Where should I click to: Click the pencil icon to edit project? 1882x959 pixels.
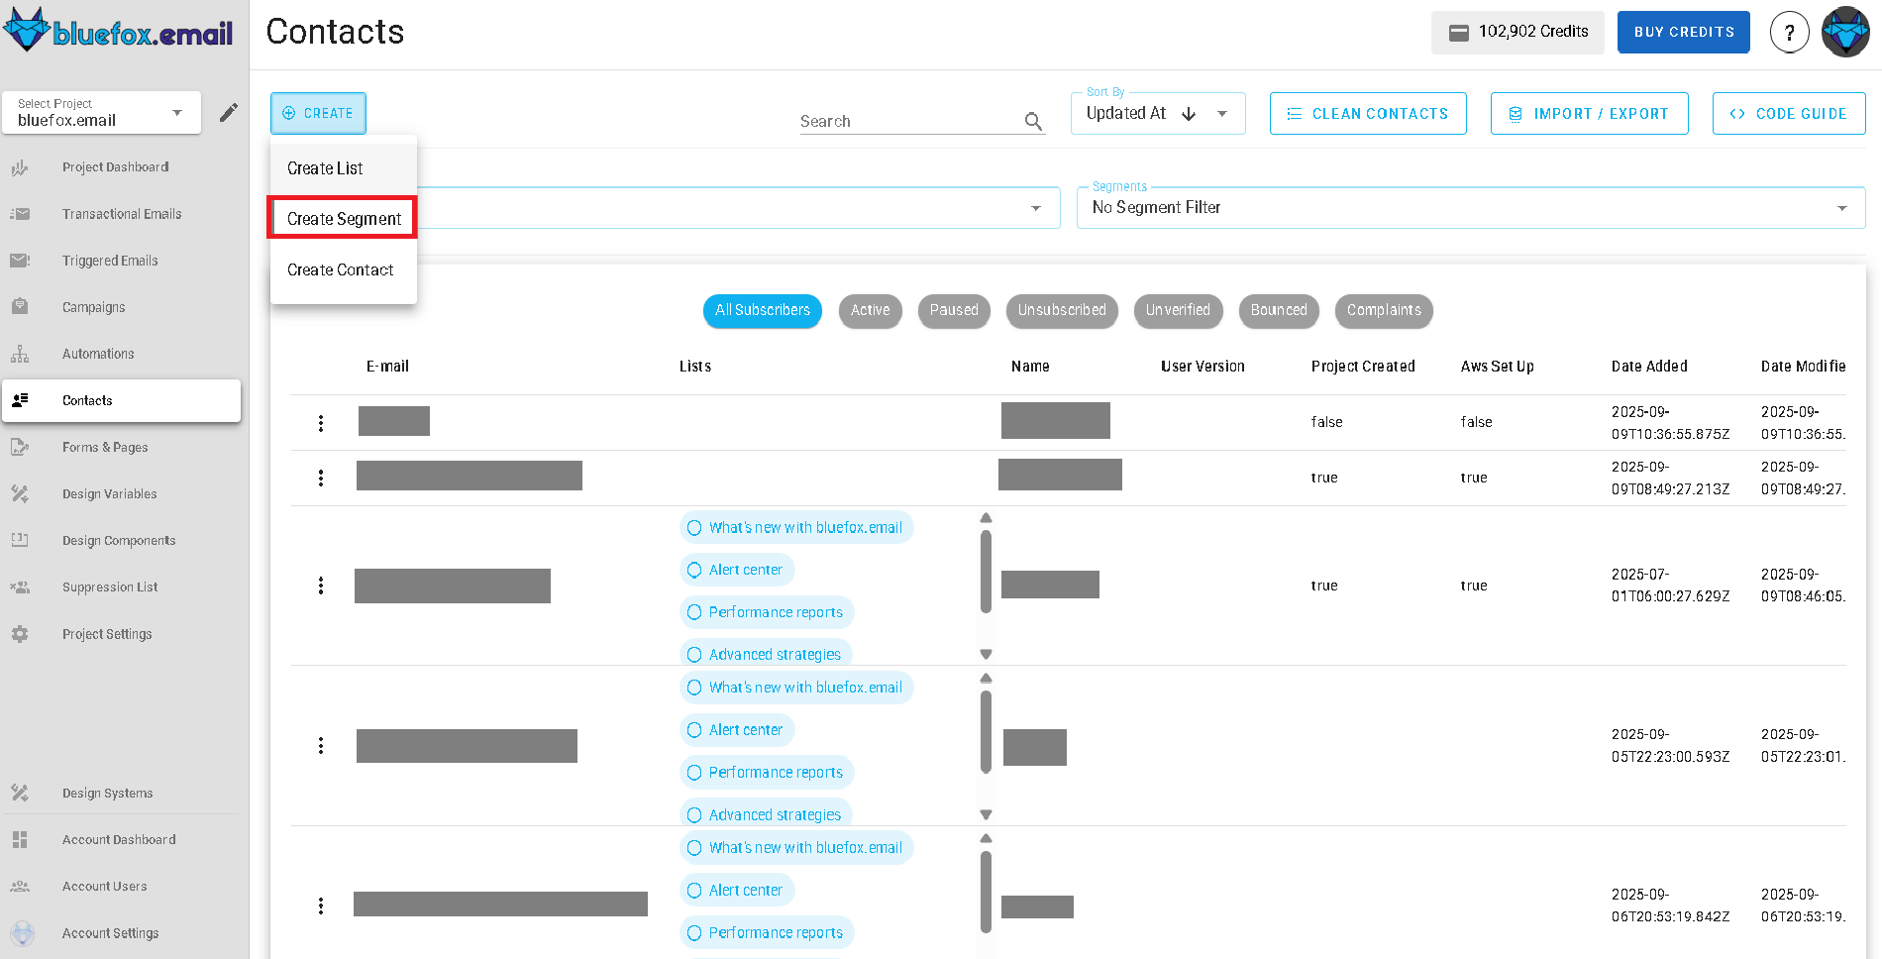tap(229, 112)
